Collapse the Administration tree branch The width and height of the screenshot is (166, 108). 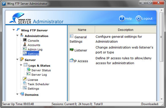[17, 36]
